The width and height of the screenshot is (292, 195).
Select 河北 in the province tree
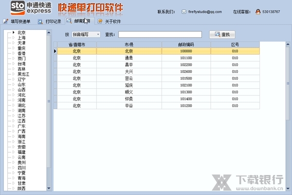pyautogui.click(x=21, y=95)
